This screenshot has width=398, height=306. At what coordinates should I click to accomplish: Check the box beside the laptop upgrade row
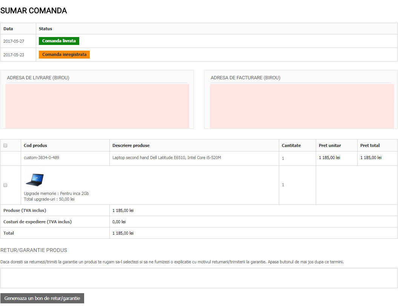point(5,185)
